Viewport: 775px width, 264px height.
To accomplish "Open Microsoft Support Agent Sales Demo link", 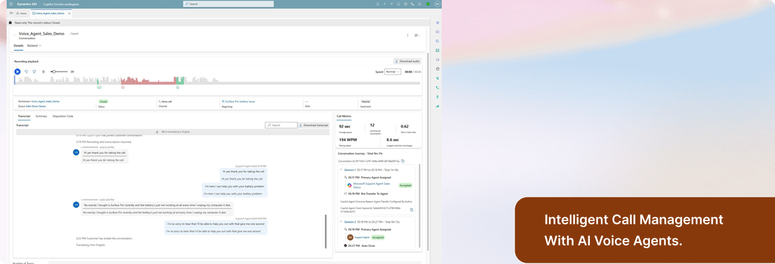I will coord(371,185).
